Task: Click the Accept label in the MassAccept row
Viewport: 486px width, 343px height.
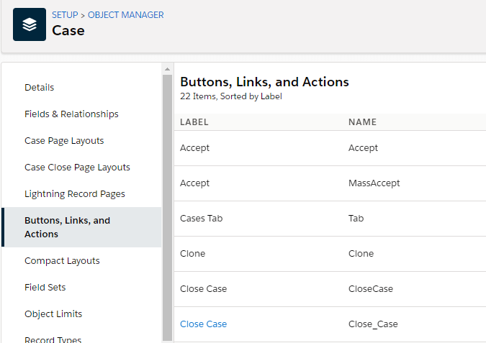Action: 194,183
